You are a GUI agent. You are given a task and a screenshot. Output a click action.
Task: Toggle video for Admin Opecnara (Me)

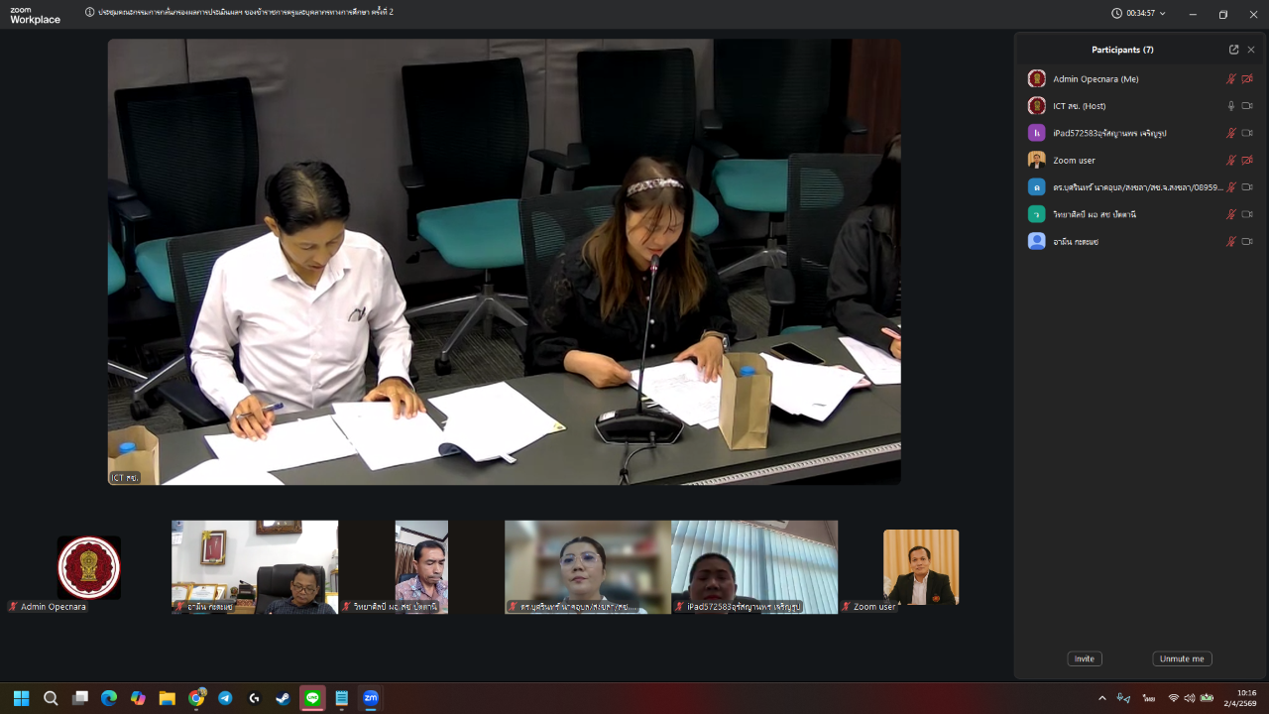click(1247, 79)
